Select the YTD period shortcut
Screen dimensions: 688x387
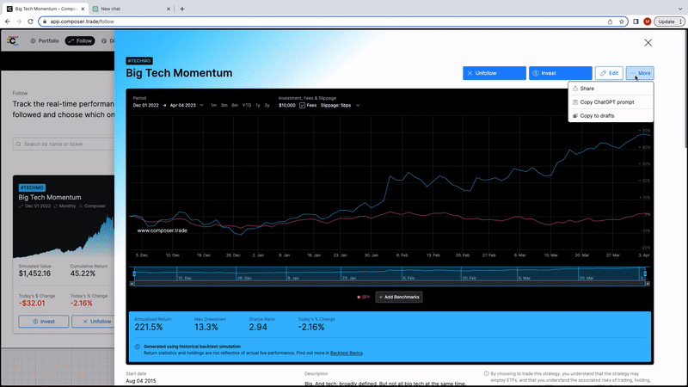(x=247, y=105)
